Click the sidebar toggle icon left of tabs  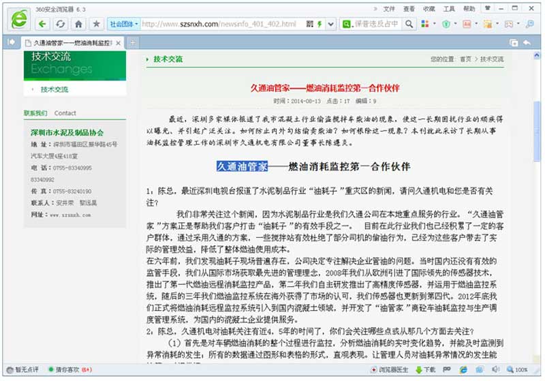[x=11, y=42]
